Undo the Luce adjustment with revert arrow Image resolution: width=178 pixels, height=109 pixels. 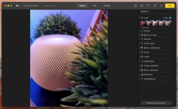[162, 18]
